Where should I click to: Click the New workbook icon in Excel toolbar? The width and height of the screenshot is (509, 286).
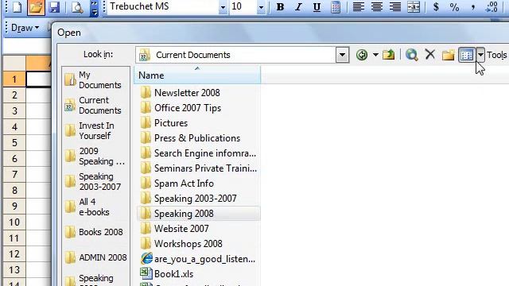[17, 7]
